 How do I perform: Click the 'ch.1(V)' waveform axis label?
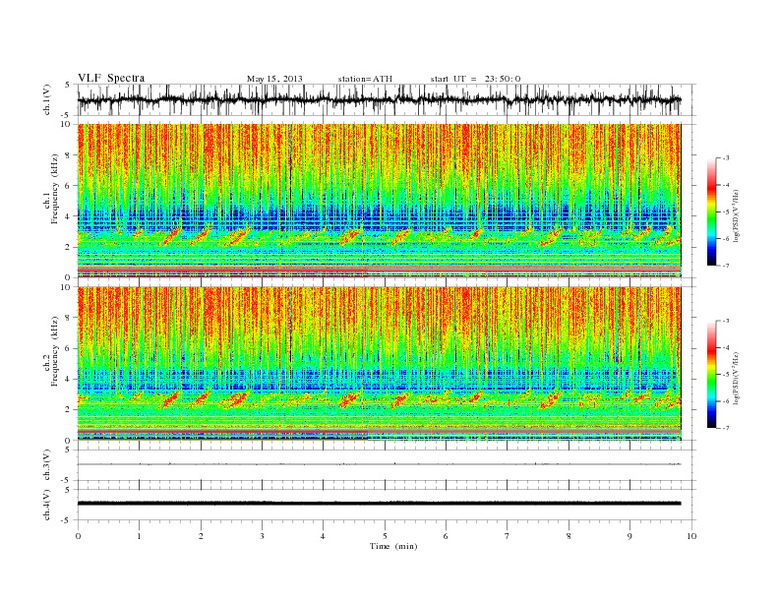[x=47, y=99]
